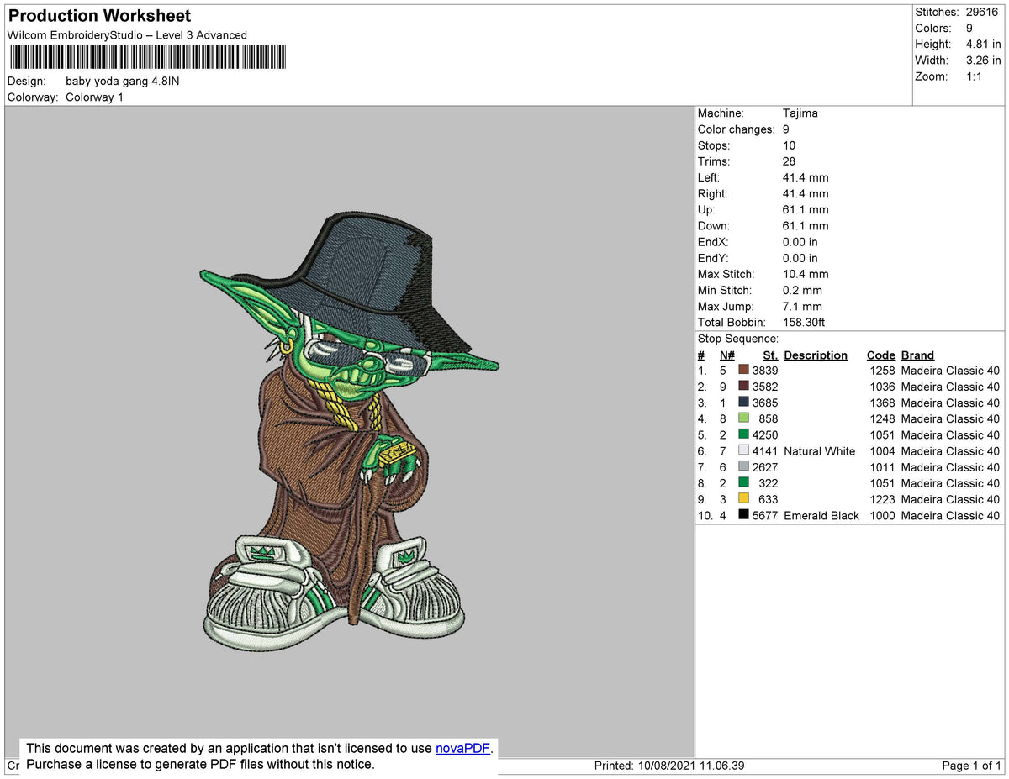Viewport: 1009px width, 779px height.
Task: Select the brown thread swatch 3839
Action: click(743, 370)
